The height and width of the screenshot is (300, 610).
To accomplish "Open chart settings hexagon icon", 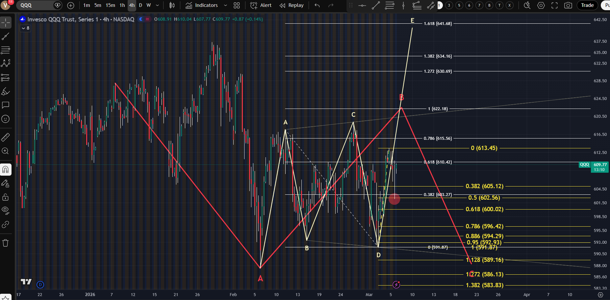I will coord(541,5).
